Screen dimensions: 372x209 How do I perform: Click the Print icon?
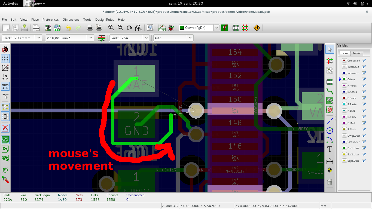pos(90,27)
